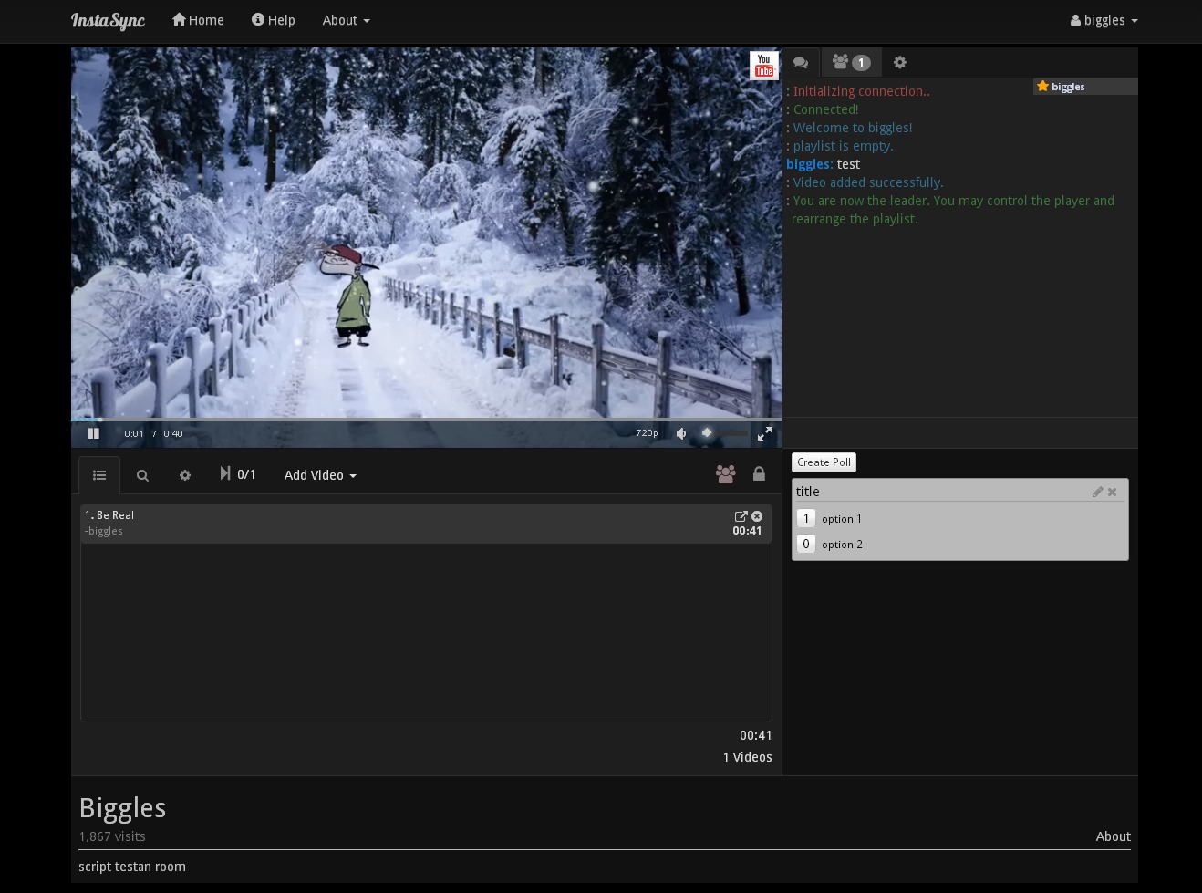Edit the poll with pencil icon

(x=1097, y=492)
